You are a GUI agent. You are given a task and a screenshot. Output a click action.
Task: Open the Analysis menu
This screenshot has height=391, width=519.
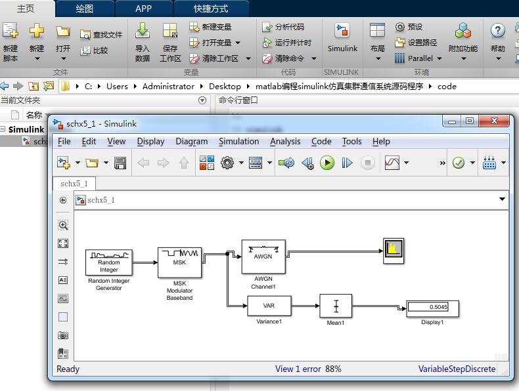tap(285, 142)
